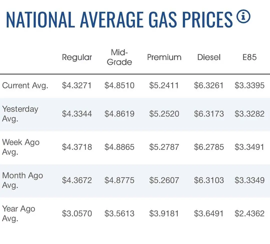Select the Diesel column header
Screen dimensions: 270x244
pyautogui.click(x=209, y=57)
